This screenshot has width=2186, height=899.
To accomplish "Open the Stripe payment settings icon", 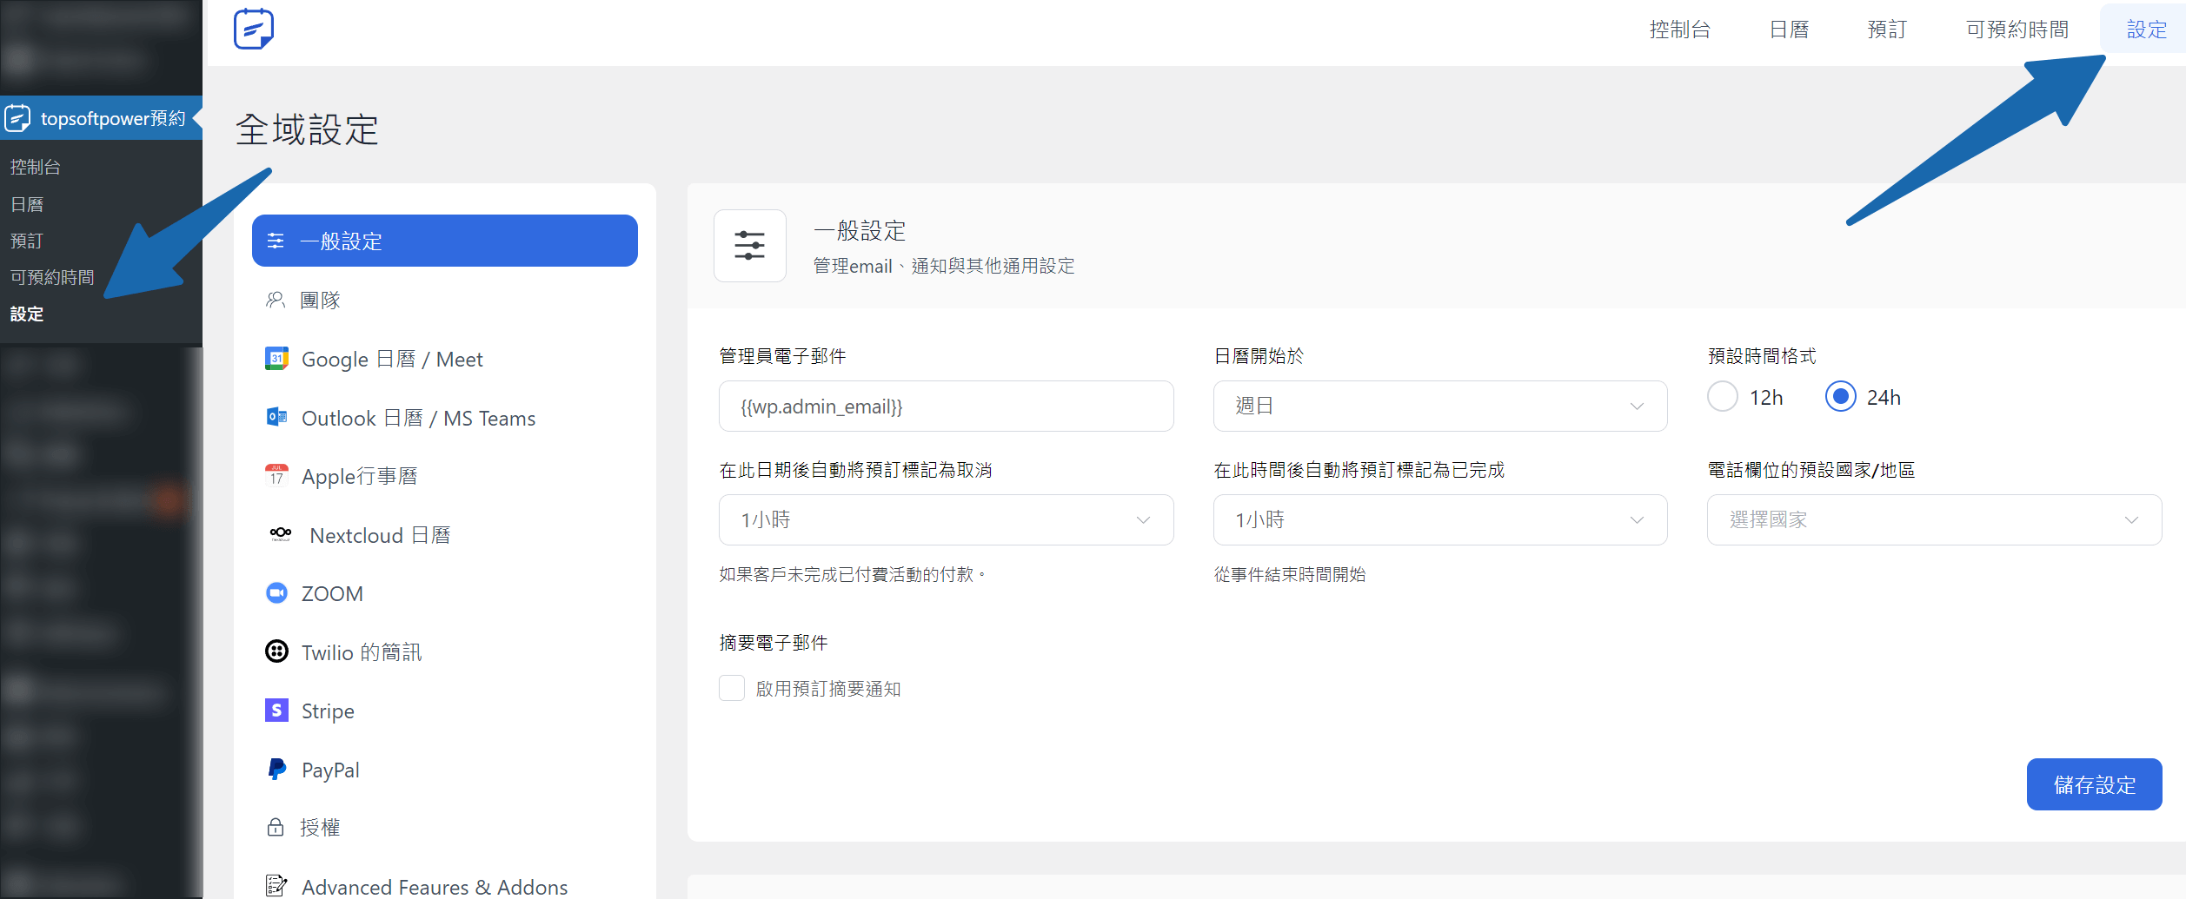I will 276,711.
